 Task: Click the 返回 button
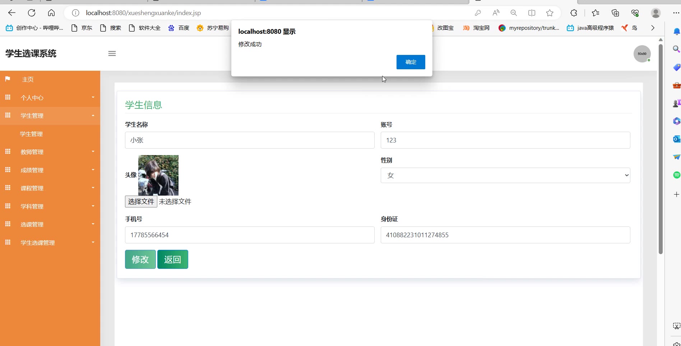pyautogui.click(x=173, y=259)
